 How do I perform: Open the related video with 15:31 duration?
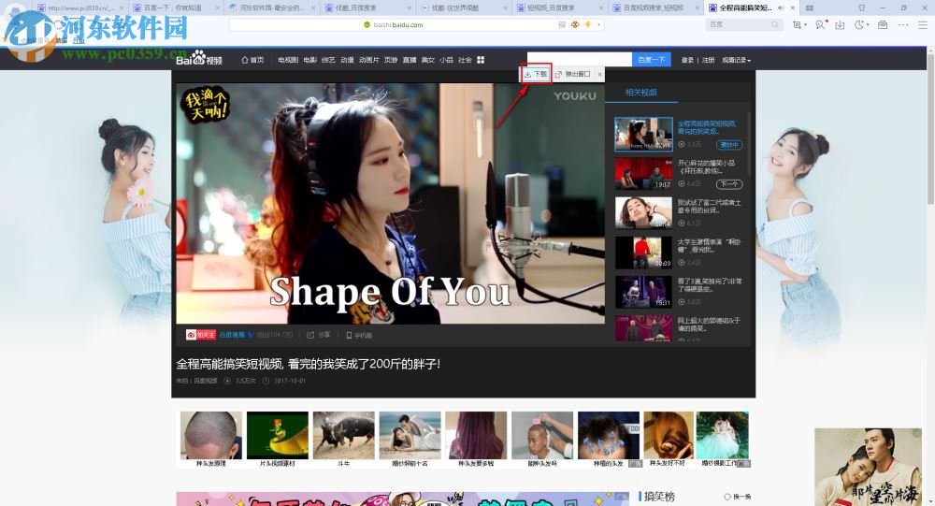pyautogui.click(x=643, y=292)
